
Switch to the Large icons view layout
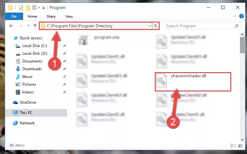coord(240,146)
